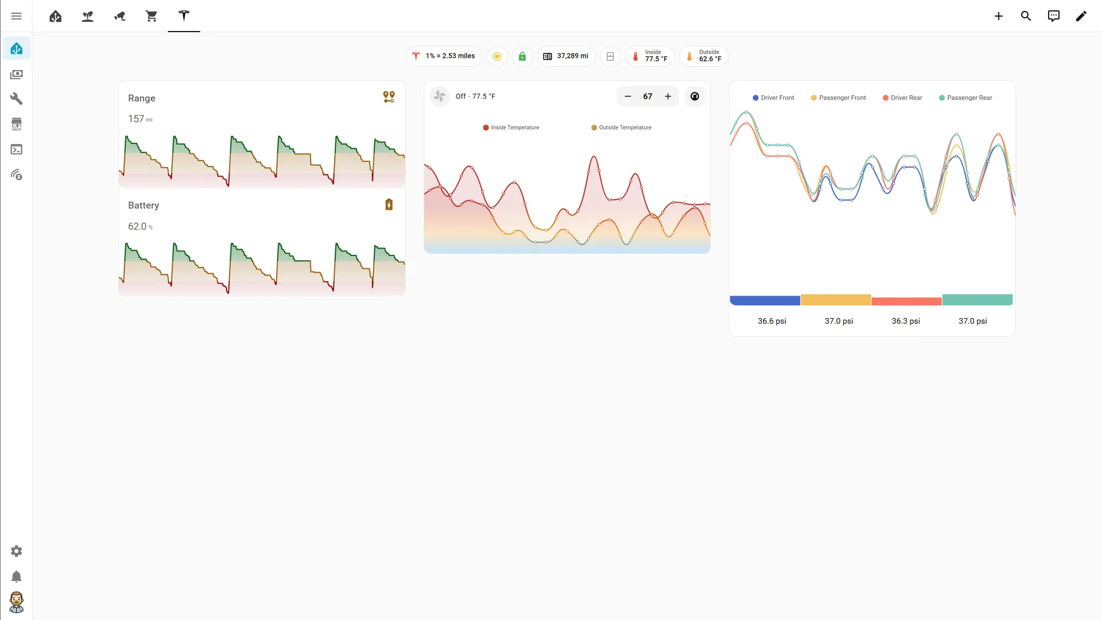Toggle the Inside Temperature legend series
The image size is (1102, 620).
(x=511, y=127)
